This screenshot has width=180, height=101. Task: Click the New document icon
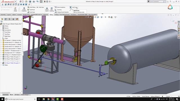[x=23, y=1]
